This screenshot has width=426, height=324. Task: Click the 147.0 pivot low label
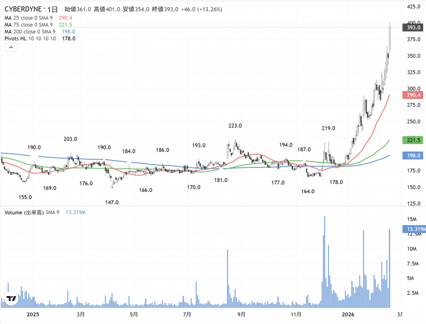112,202
